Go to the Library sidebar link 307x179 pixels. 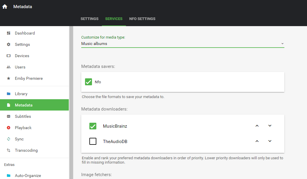[x=21, y=94]
